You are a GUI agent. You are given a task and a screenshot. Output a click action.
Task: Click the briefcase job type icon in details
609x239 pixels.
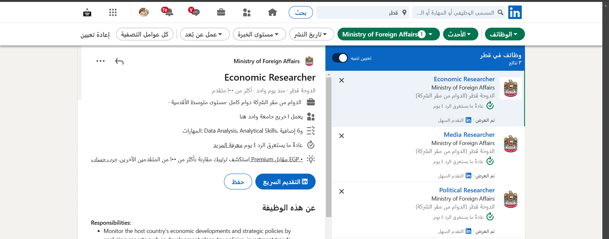(311, 102)
